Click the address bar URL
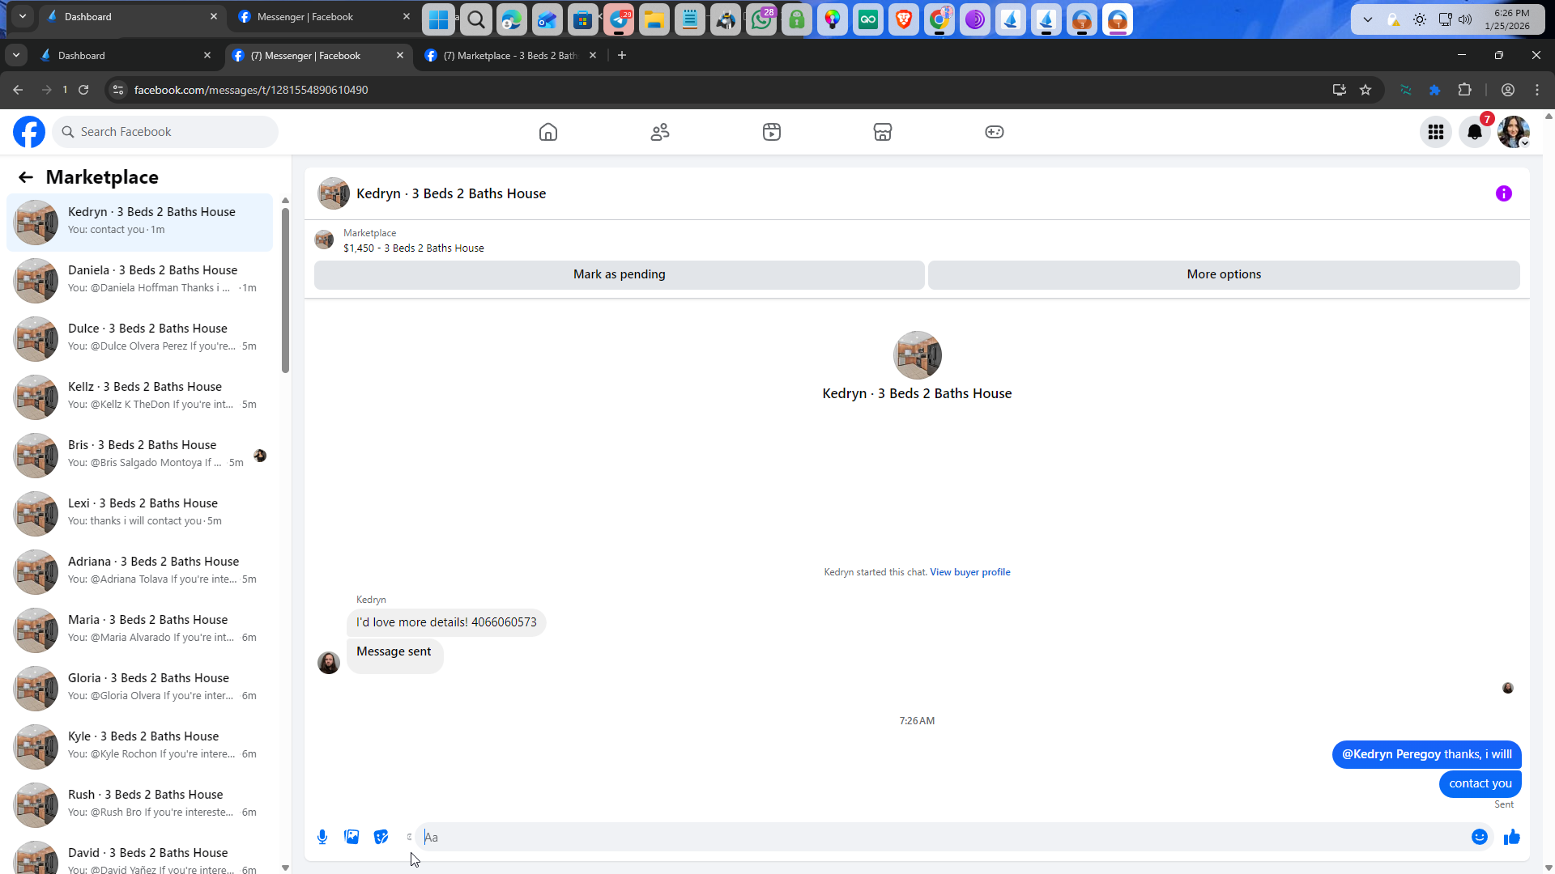This screenshot has width=1555, height=874. pos(251,90)
